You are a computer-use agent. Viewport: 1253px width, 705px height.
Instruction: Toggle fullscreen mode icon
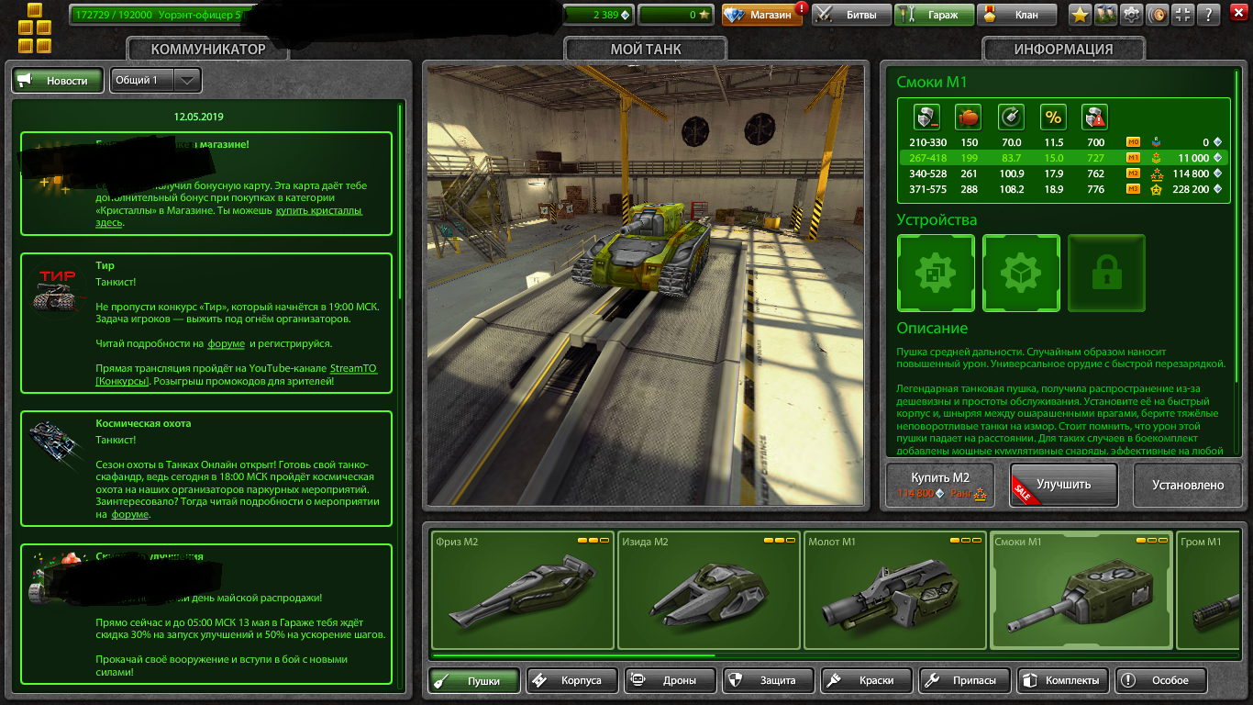1183,15
